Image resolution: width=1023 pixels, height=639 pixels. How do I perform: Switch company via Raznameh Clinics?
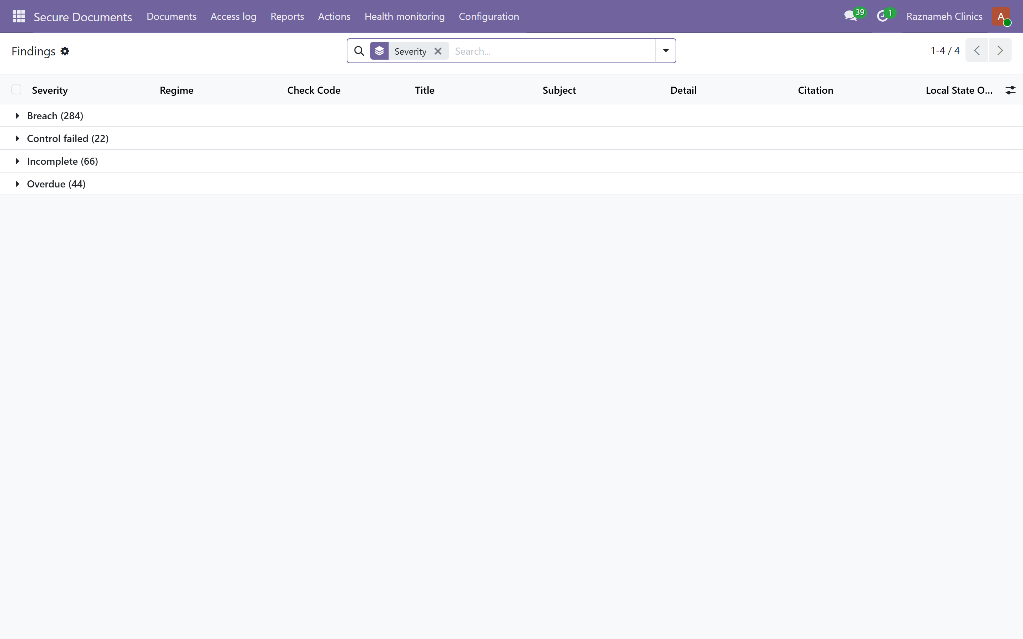coord(944,16)
